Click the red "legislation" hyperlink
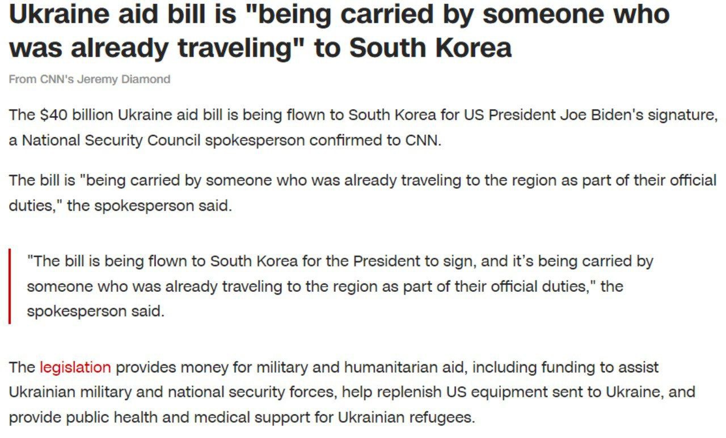The width and height of the screenshot is (726, 438). (x=75, y=367)
